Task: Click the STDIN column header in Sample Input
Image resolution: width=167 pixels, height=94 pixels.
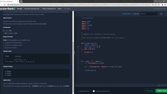Action: pos(7,56)
